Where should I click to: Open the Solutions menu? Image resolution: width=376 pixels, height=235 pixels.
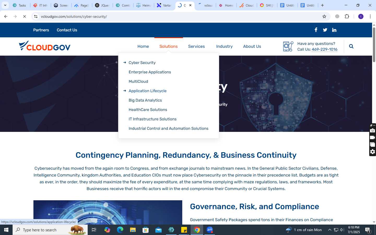tap(168, 46)
